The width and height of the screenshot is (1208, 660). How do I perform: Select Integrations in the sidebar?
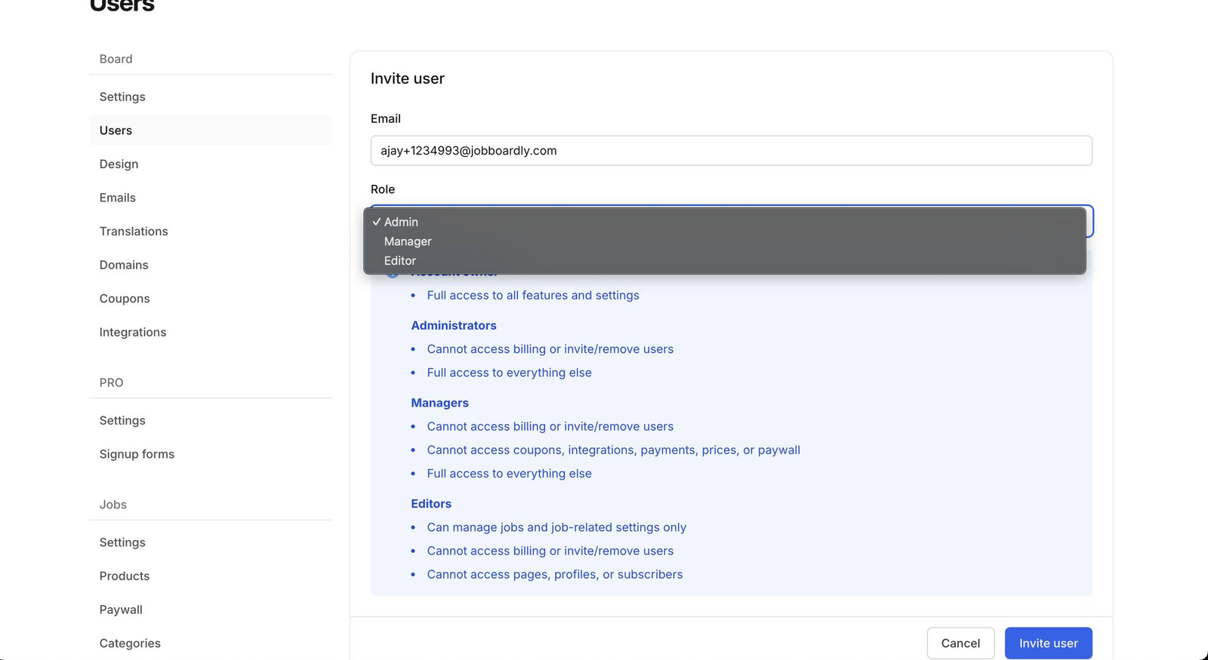133,333
